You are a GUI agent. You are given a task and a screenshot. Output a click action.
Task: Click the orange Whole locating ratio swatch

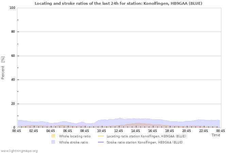(53, 136)
